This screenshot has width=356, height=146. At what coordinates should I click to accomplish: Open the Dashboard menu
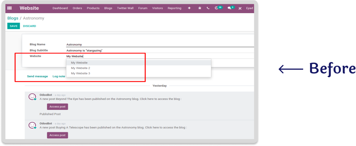pyautogui.click(x=60, y=8)
